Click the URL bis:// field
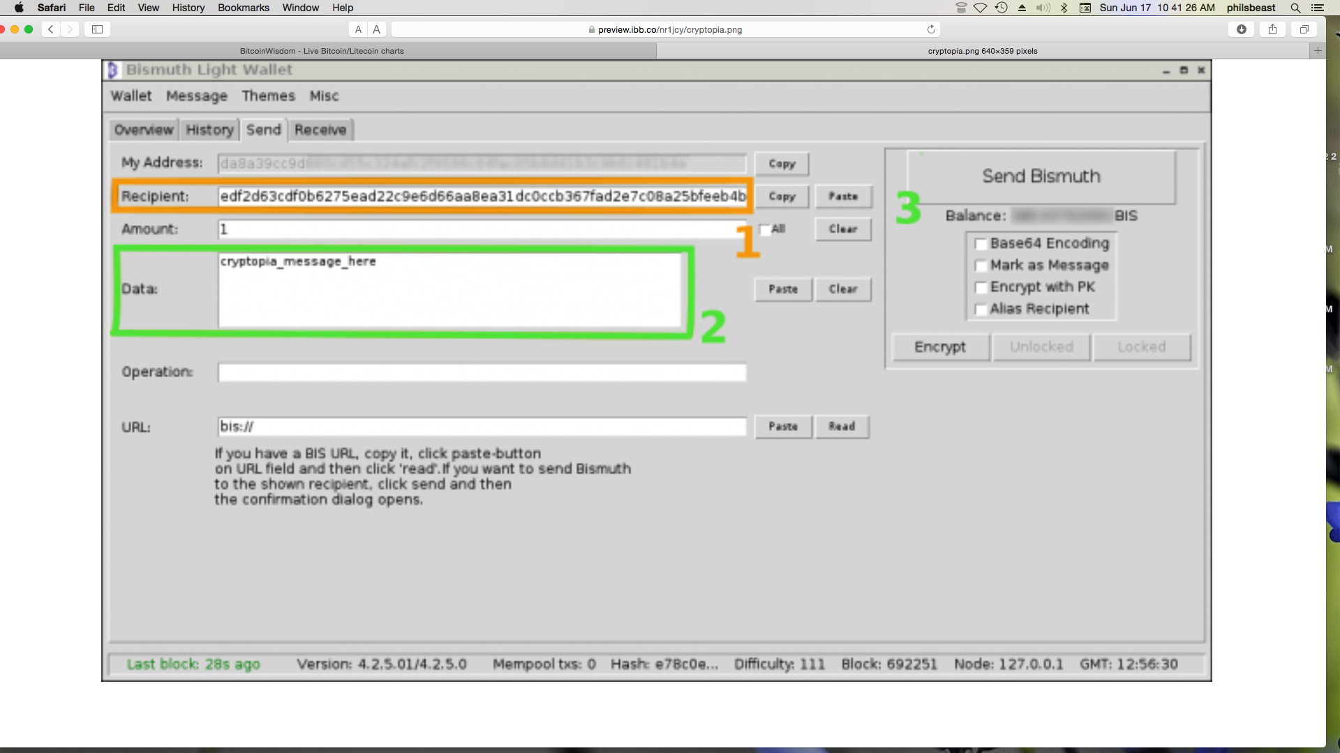 pos(482,427)
